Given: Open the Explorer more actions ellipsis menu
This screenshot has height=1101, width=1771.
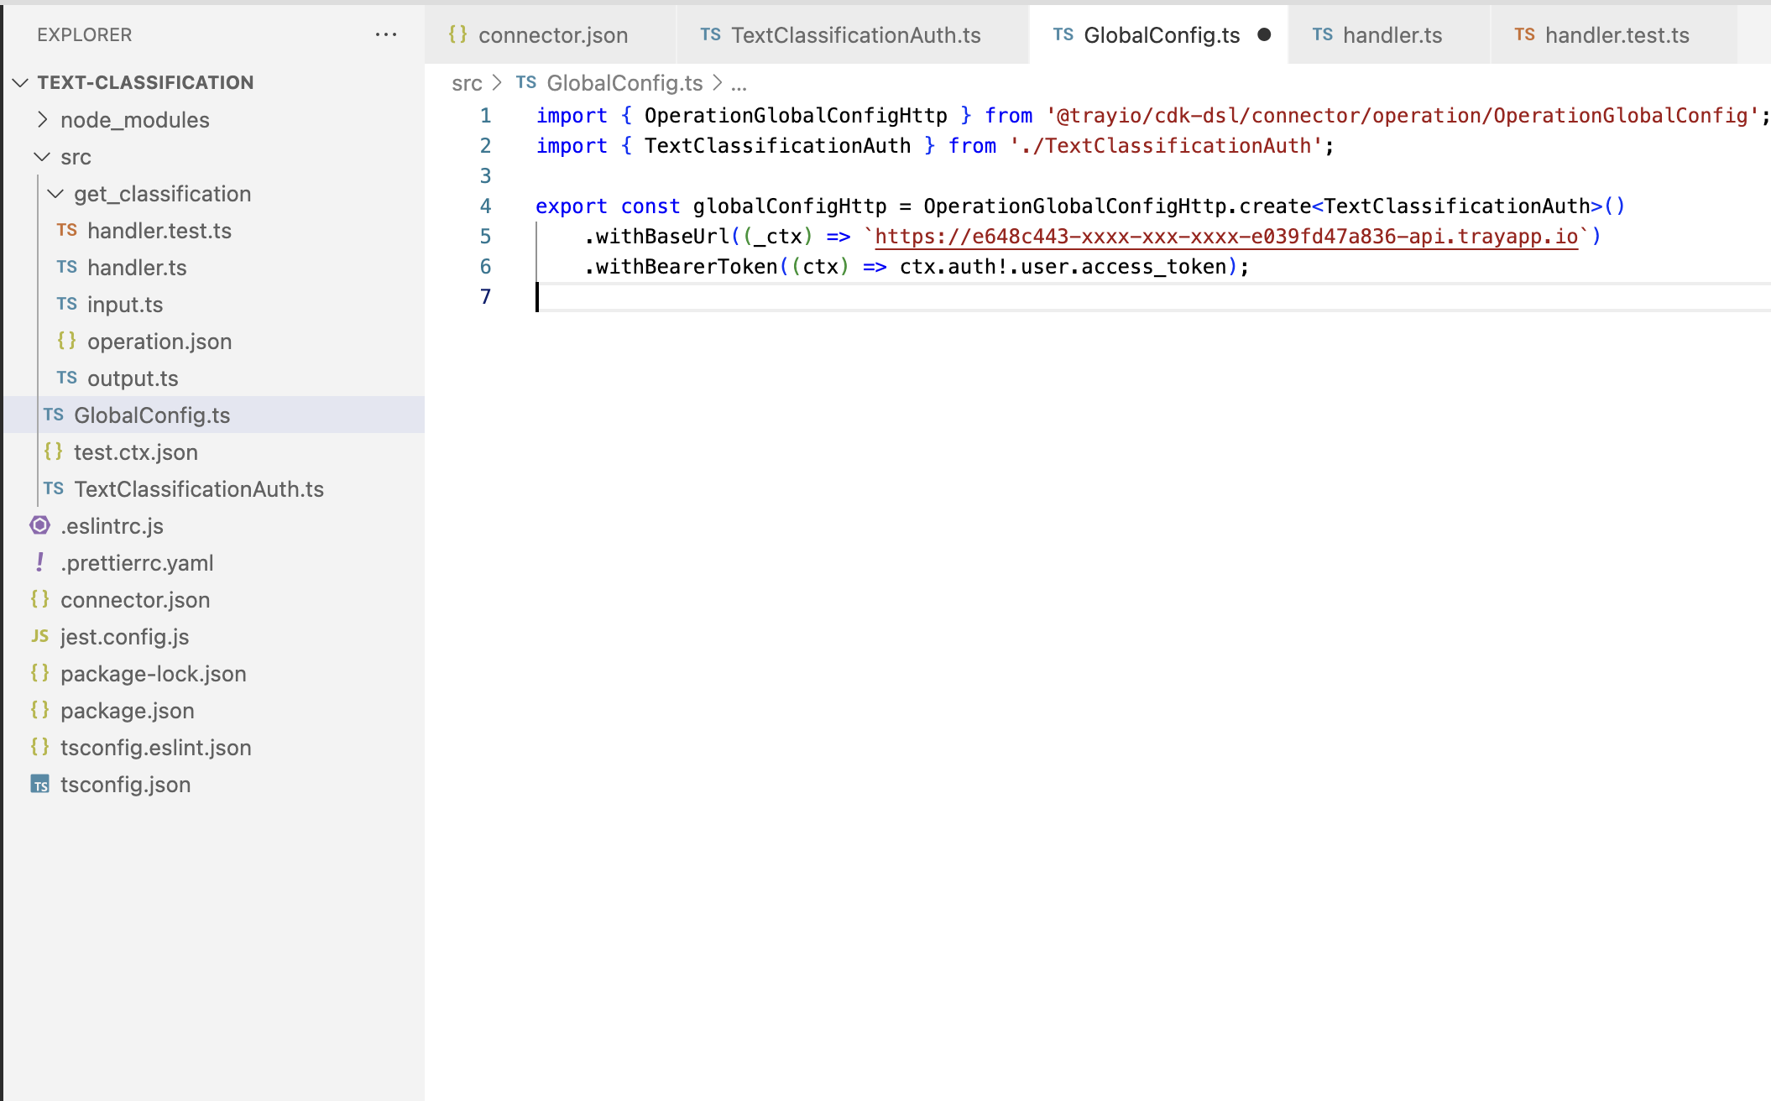Looking at the screenshot, I should point(386,34).
